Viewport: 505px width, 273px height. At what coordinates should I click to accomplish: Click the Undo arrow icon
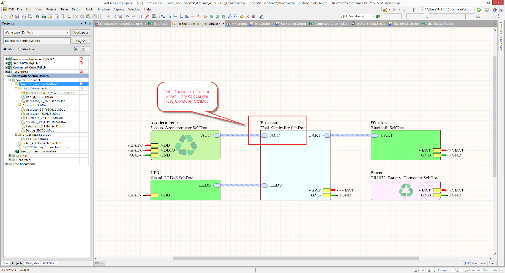click(x=128, y=16)
